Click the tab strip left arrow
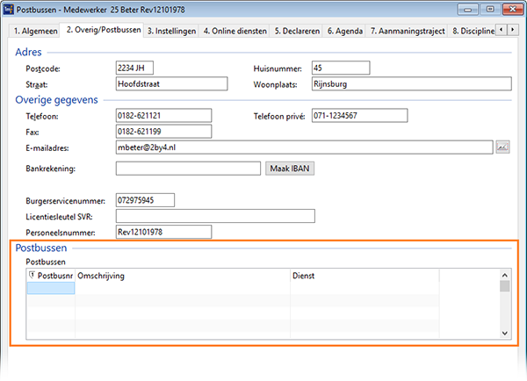 (x=502, y=30)
